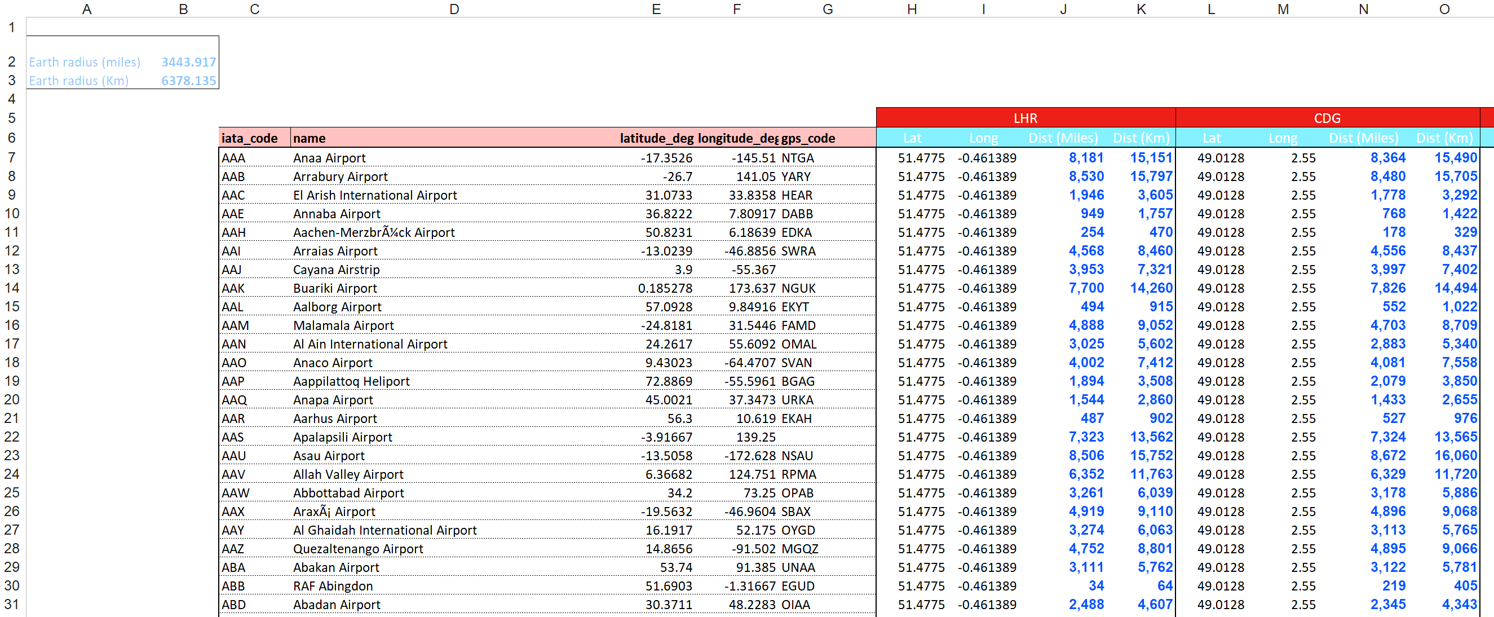Viewport: 1494px width, 617px height.
Task: Select LHR miles value 8,181 for Anaa
Action: (x=1063, y=158)
